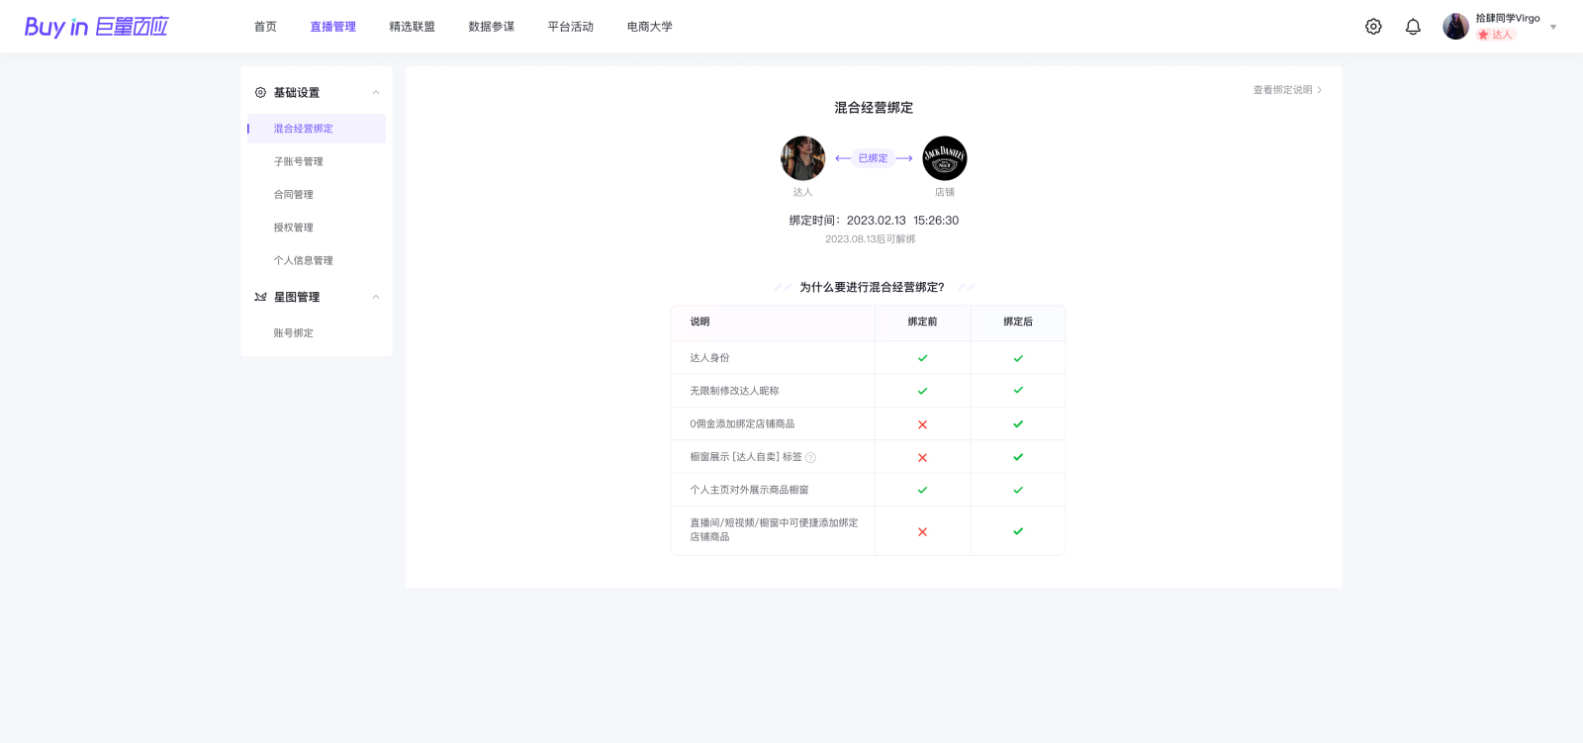Viewport: 1583px width, 743px height.
Task: Click the 绑定前 checkmark for 无限制修改达人昵称
Action: [x=922, y=391]
